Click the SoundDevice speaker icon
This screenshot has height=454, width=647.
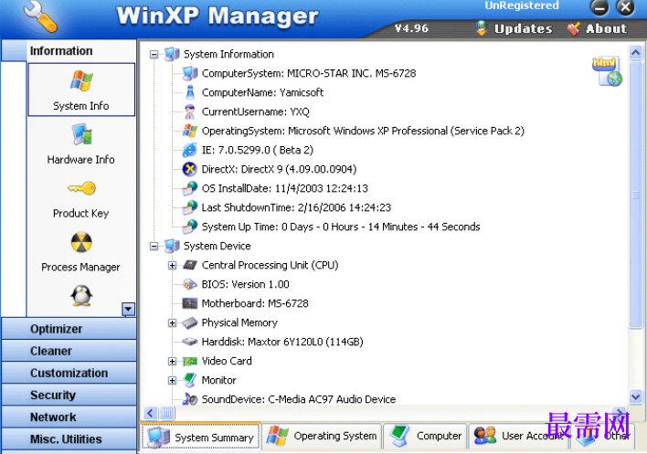190,399
